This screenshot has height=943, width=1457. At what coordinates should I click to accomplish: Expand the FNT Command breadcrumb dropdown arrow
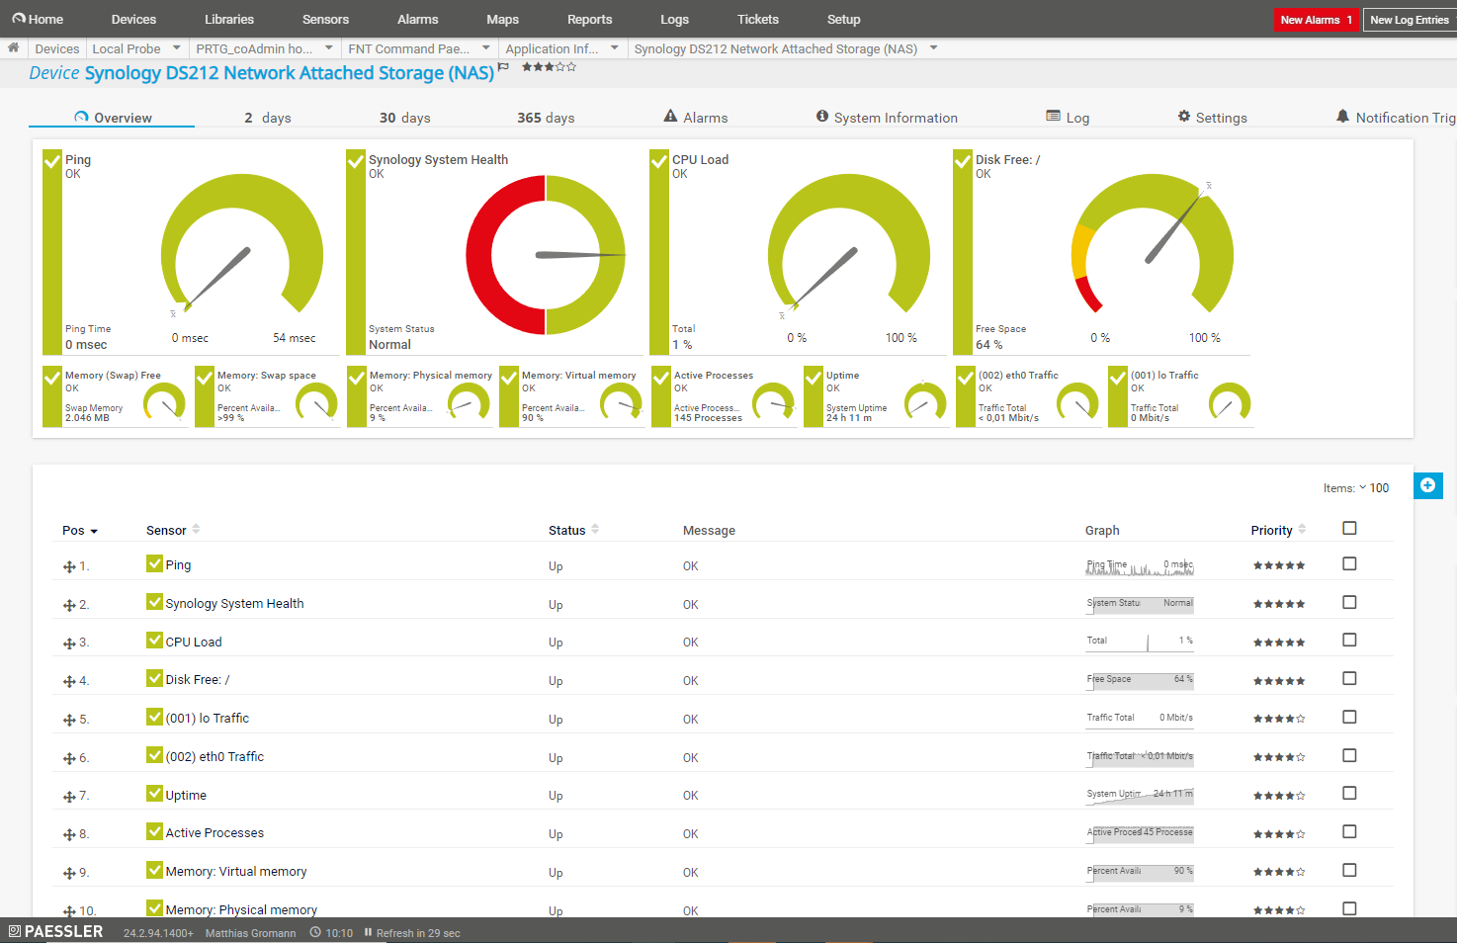click(486, 47)
